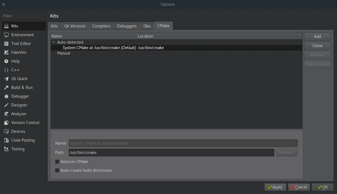Select the CMake tab
The width and height of the screenshot is (337, 194).
[x=163, y=26]
